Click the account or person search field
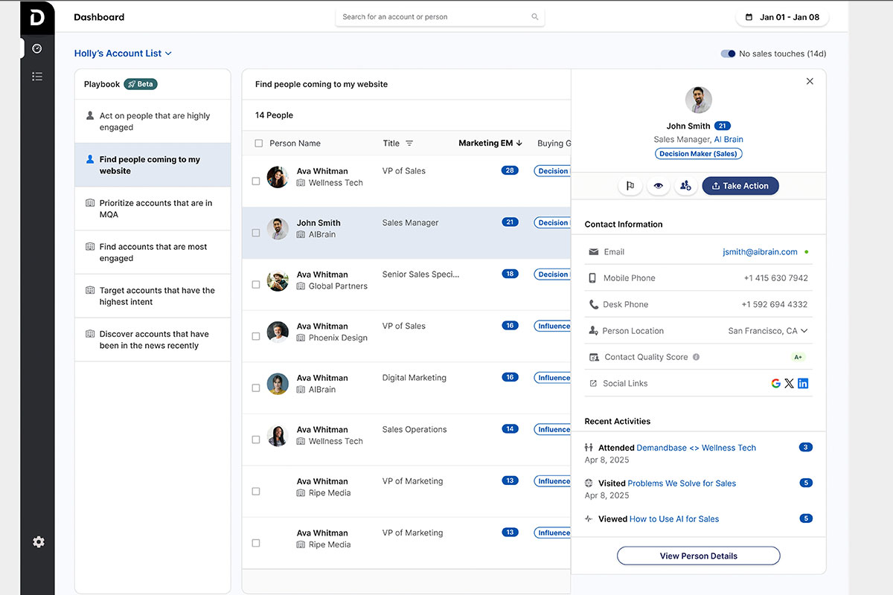Viewport: 893px width, 595px height. [439, 17]
